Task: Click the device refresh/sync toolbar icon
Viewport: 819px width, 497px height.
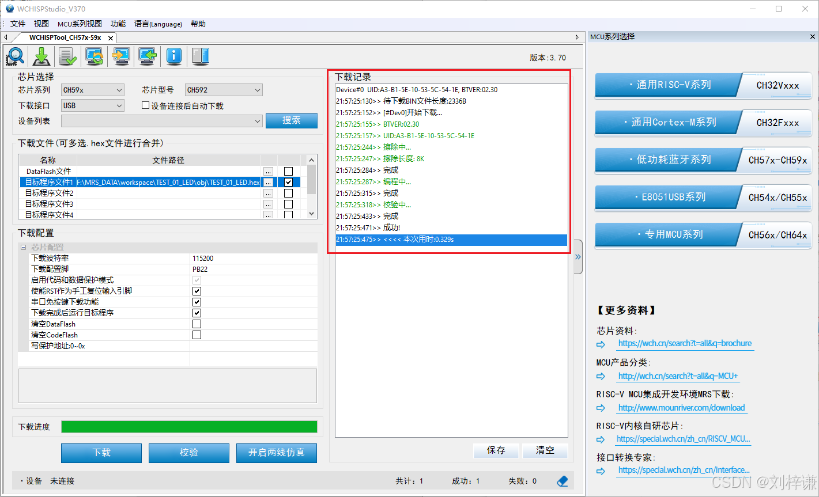Action: click(93, 56)
